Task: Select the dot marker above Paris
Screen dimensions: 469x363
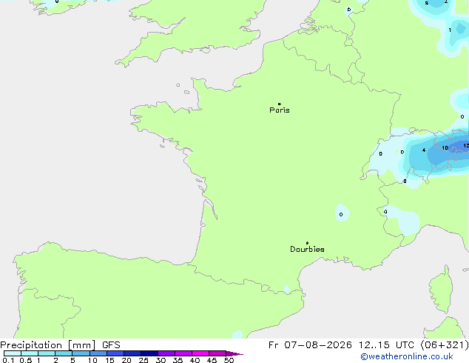Action: 280,104
